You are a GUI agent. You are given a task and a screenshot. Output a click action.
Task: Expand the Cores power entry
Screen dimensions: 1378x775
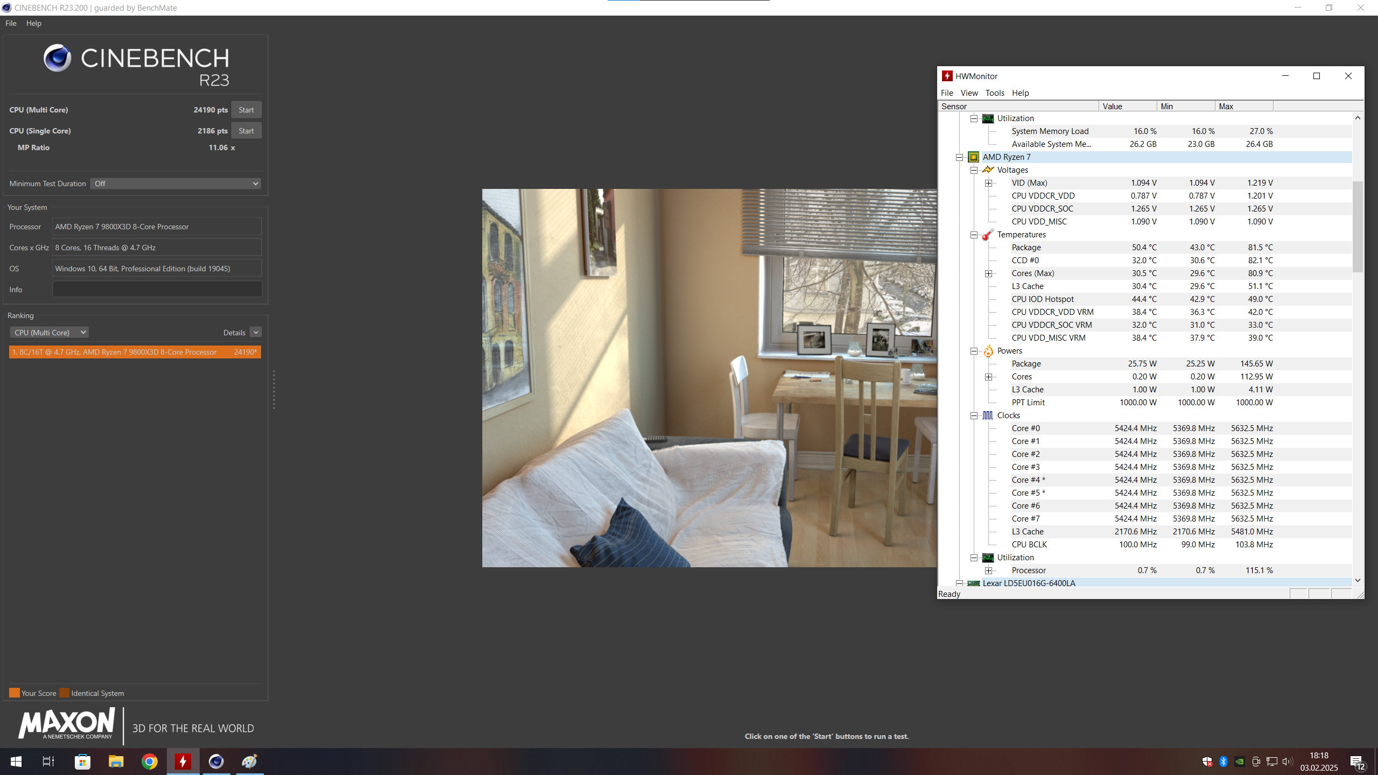coord(988,377)
